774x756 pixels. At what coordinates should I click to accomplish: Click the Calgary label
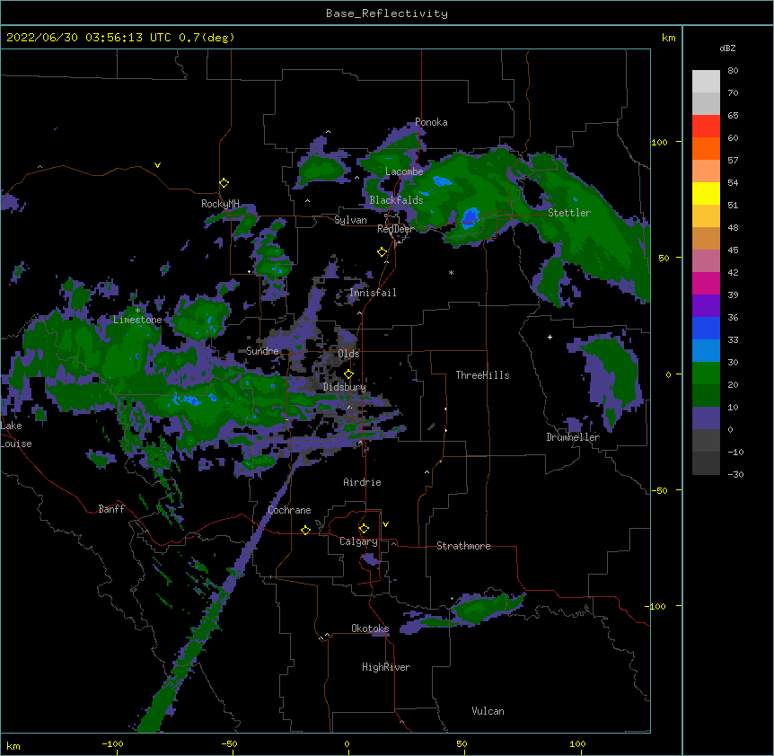(x=358, y=541)
